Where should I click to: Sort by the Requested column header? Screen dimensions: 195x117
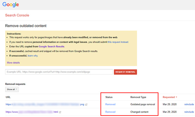pyautogui.click(x=168, y=97)
